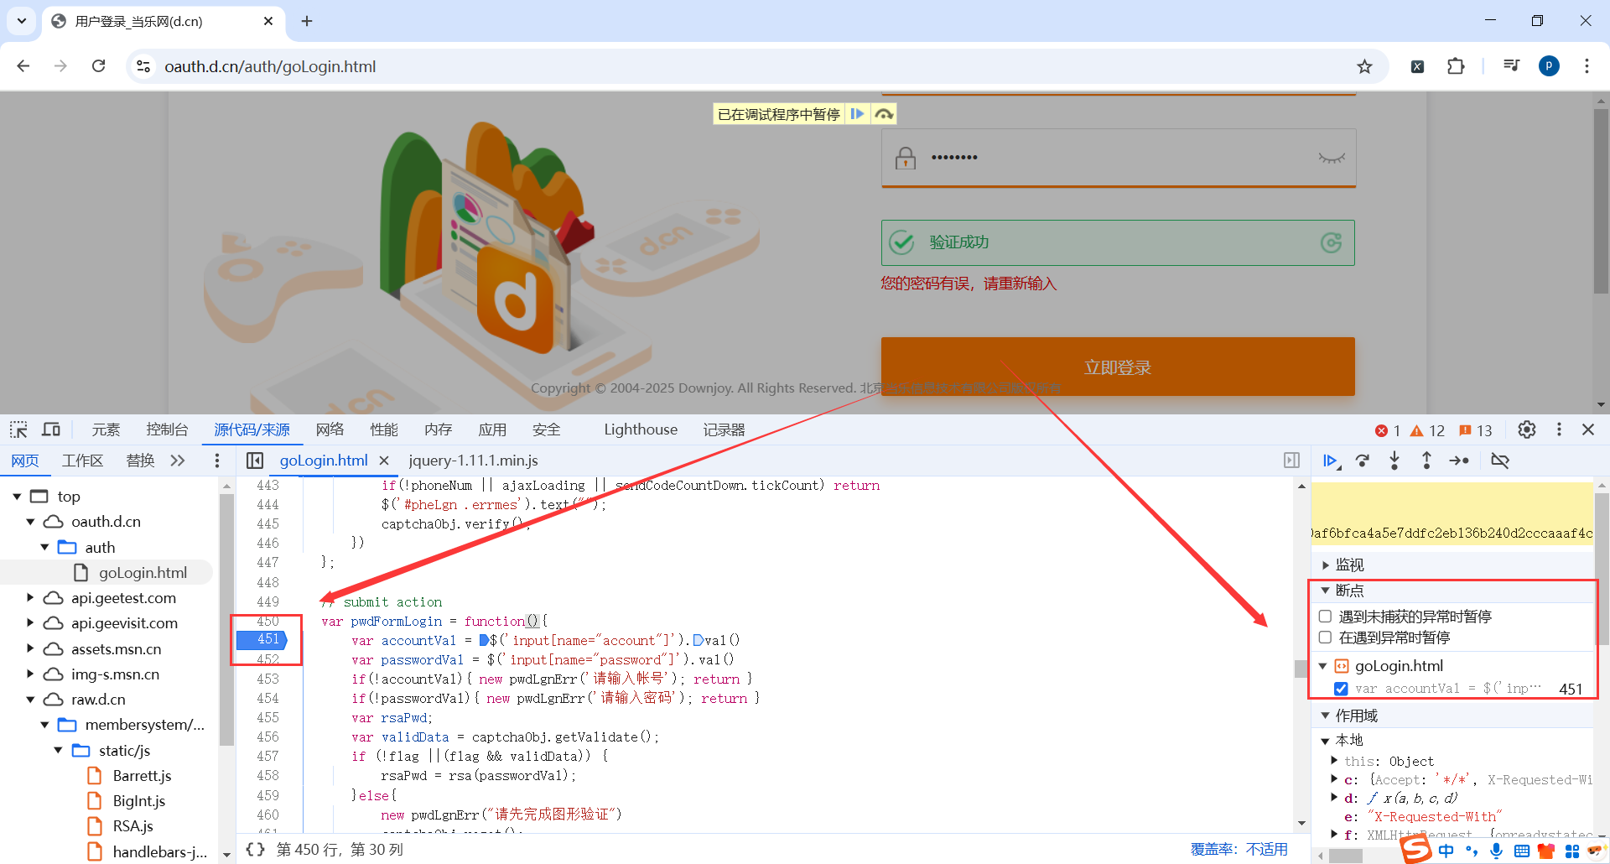Viewport: 1610px width, 864px height.
Task: Toggle Sogou input Chinese mode indicator
Action: [1446, 851]
